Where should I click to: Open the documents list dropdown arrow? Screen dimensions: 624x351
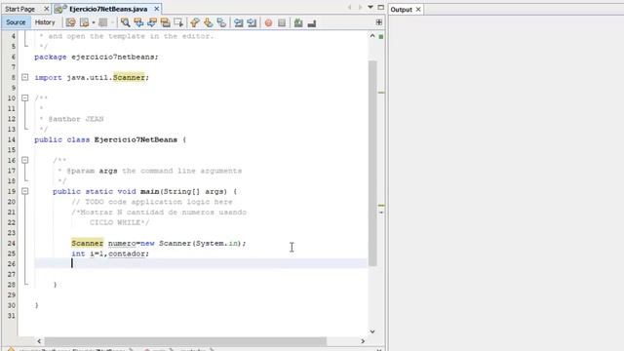[x=370, y=7]
